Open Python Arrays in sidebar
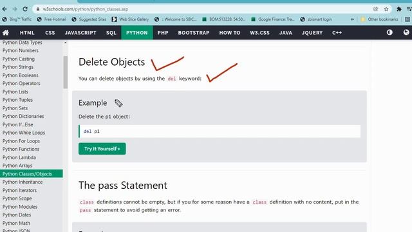 [x=17, y=166]
